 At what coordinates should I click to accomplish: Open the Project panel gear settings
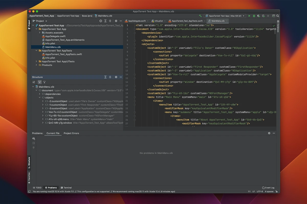[x=116, y=21]
